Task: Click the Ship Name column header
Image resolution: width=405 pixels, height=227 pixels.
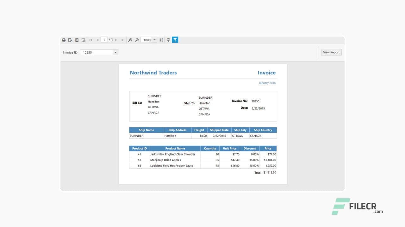Action: (146, 130)
